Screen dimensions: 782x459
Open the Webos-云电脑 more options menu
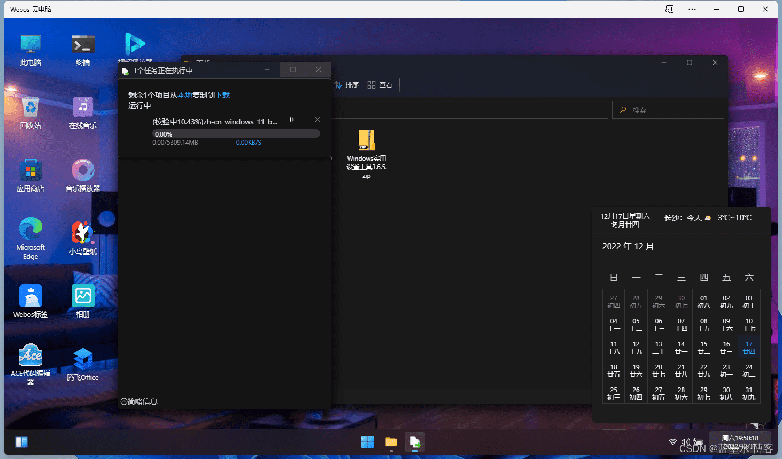click(692, 9)
